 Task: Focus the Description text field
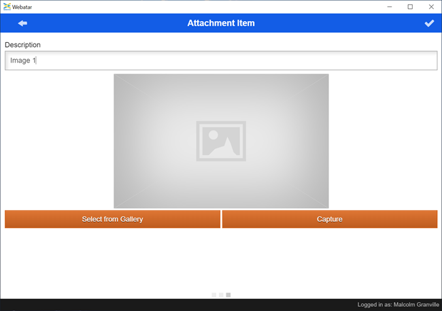pyautogui.click(x=221, y=61)
